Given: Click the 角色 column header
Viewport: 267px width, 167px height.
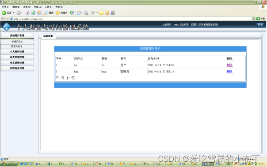Looking at the screenshot, I should point(123,59).
